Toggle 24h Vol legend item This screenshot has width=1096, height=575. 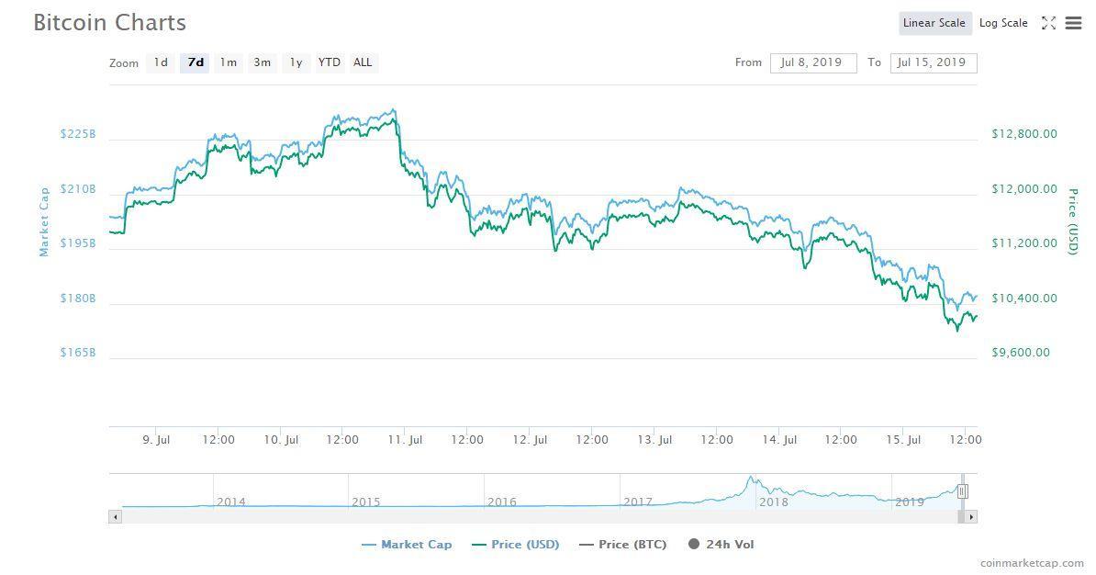[x=721, y=545]
